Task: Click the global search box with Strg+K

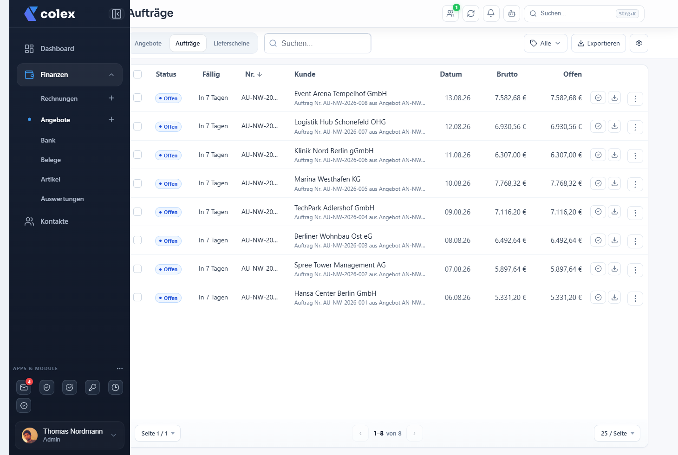Action: click(584, 13)
